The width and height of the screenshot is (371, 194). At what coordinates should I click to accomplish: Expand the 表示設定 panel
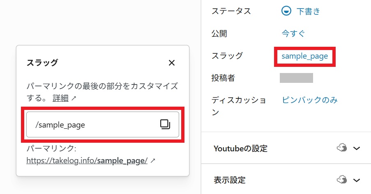[x=357, y=180]
